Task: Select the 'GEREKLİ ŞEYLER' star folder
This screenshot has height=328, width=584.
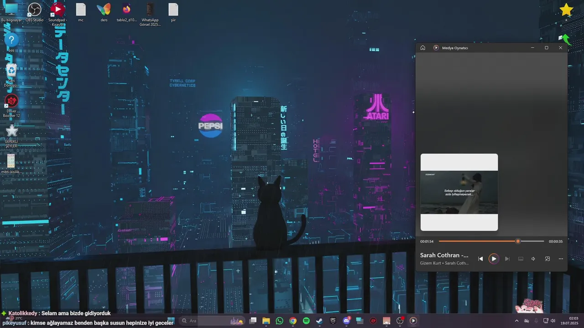Action: coord(11,137)
